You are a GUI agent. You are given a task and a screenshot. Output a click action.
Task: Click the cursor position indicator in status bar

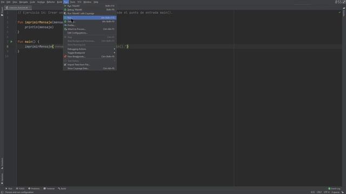coord(312,192)
